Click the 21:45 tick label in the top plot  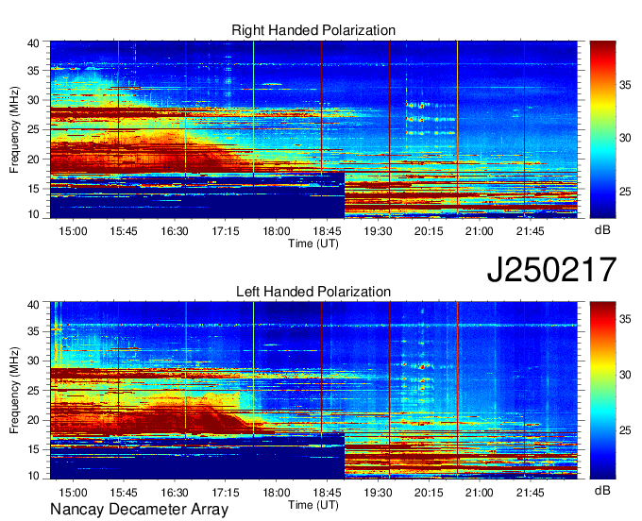pos(531,231)
